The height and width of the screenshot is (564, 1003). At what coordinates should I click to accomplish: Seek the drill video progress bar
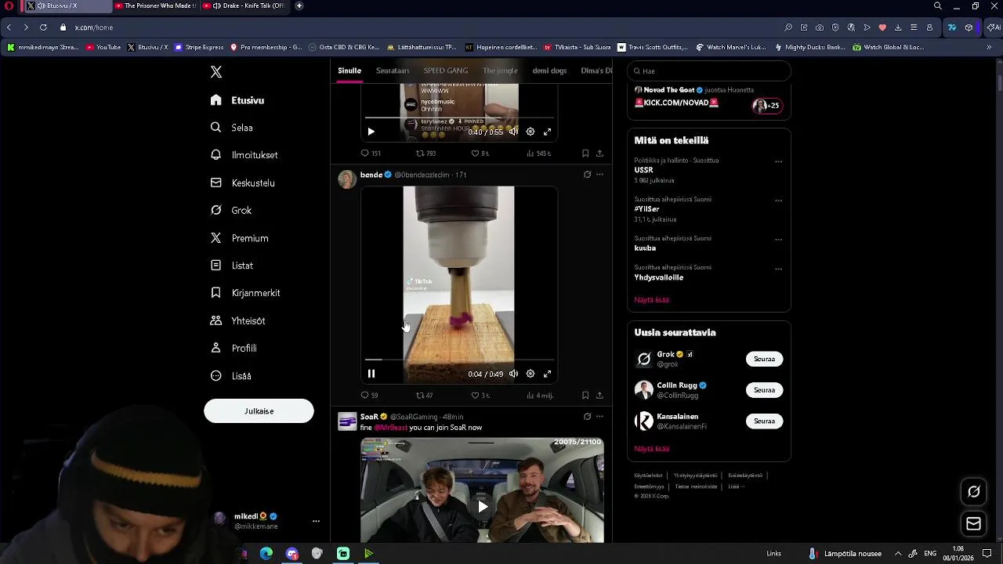(459, 360)
